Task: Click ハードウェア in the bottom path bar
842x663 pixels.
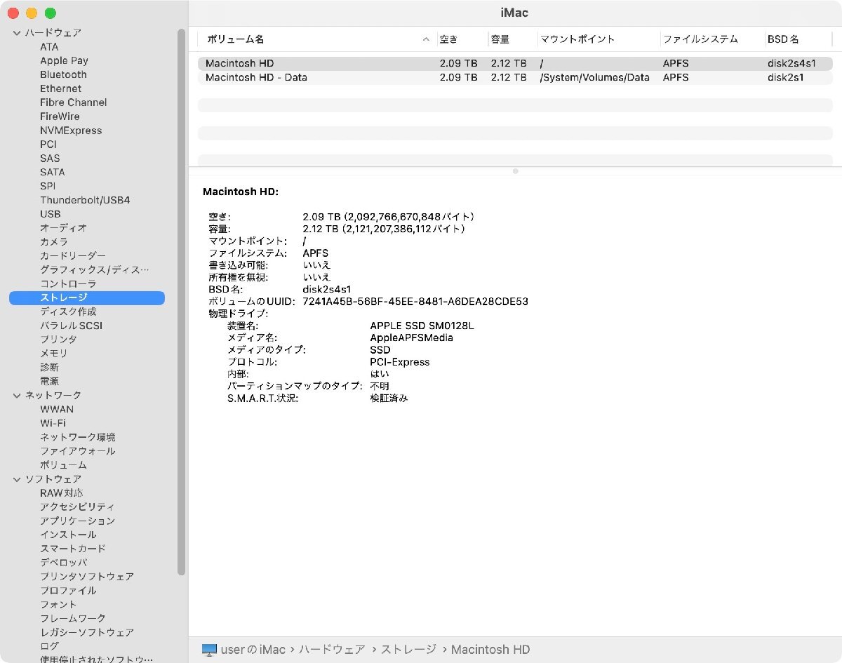Action: (332, 650)
